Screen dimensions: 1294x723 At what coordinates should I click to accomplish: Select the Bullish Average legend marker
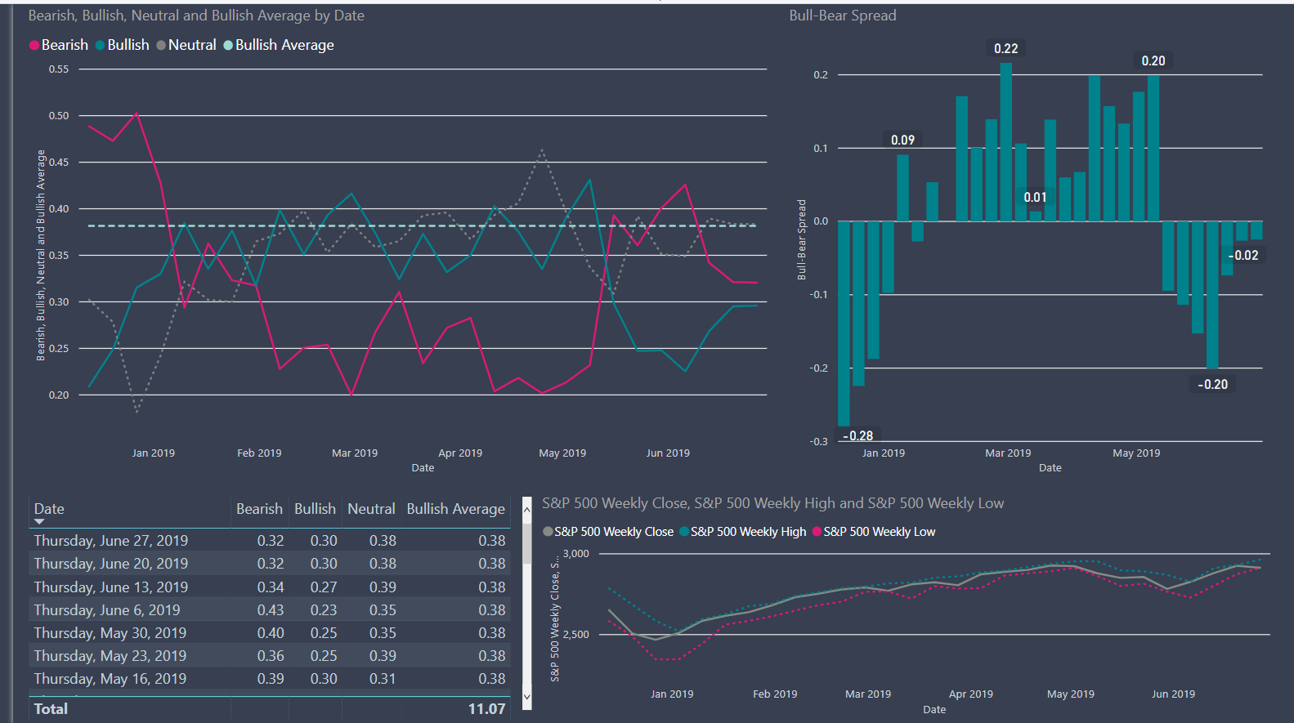pyautogui.click(x=228, y=46)
